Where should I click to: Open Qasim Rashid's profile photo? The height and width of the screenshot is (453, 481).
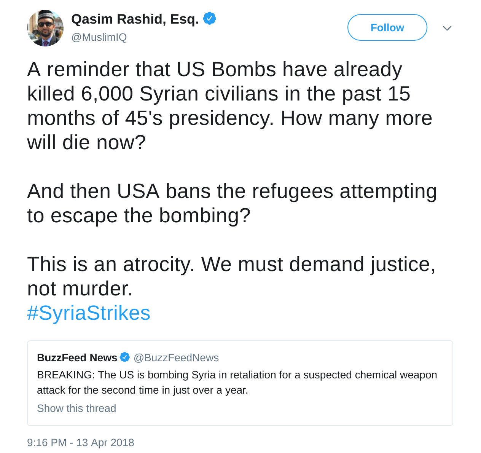pos(45,28)
